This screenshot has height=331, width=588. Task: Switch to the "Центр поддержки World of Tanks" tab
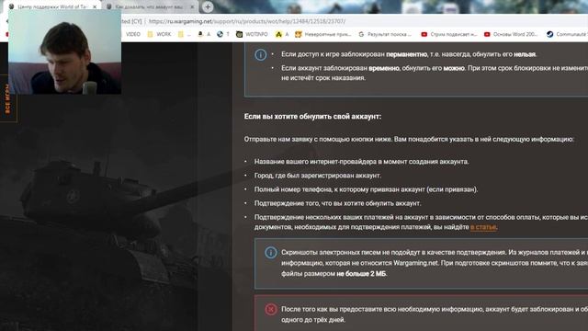click(x=52, y=6)
